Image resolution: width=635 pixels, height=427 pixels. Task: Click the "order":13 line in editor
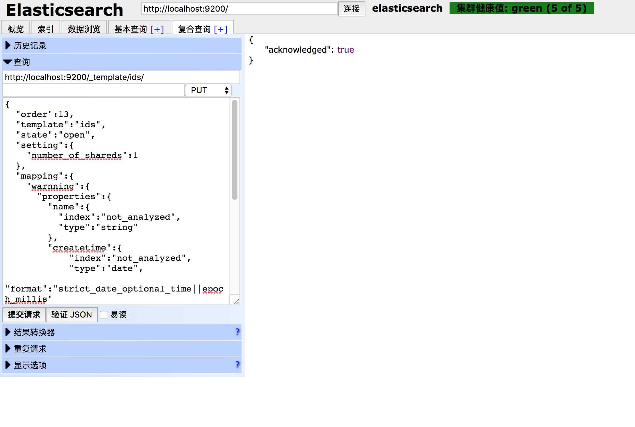(45, 115)
